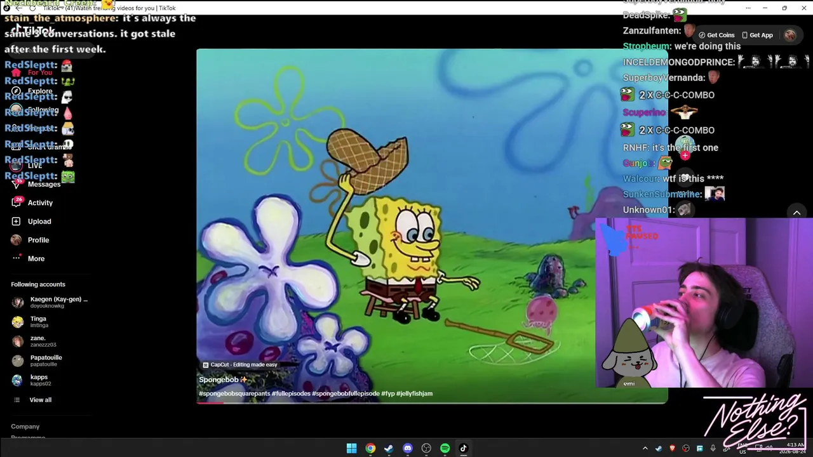Click the Get Coins button
The width and height of the screenshot is (813, 457).
pyautogui.click(x=716, y=36)
